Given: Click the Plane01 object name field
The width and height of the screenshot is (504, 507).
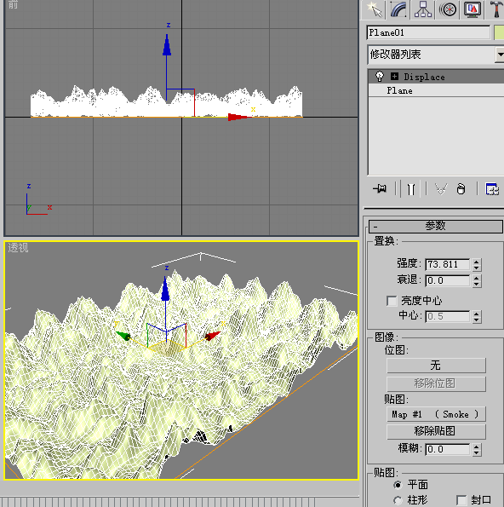Looking at the screenshot, I should click(x=428, y=32).
